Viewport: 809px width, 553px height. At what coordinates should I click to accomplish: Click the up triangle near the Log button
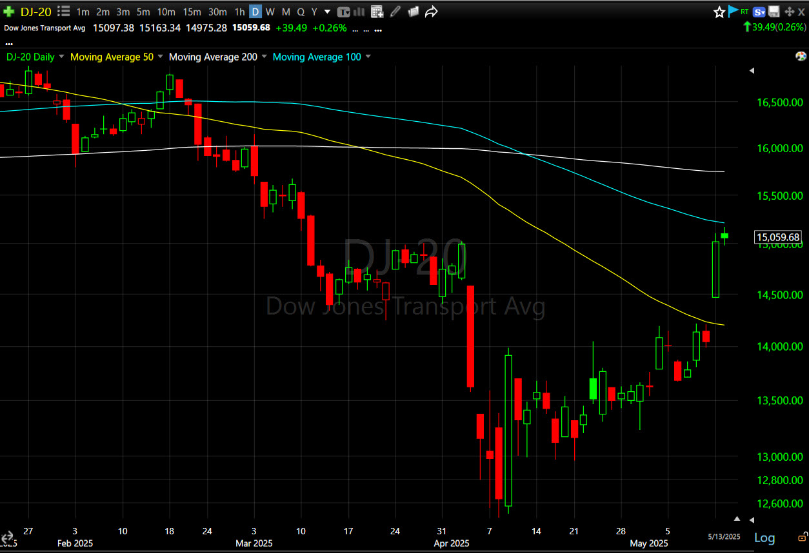(x=737, y=518)
